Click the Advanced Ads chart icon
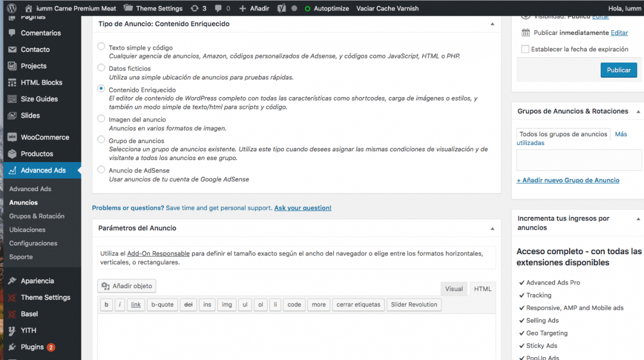Image resolution: width=644 pixels, height=360 pixels. coord(12,170)
